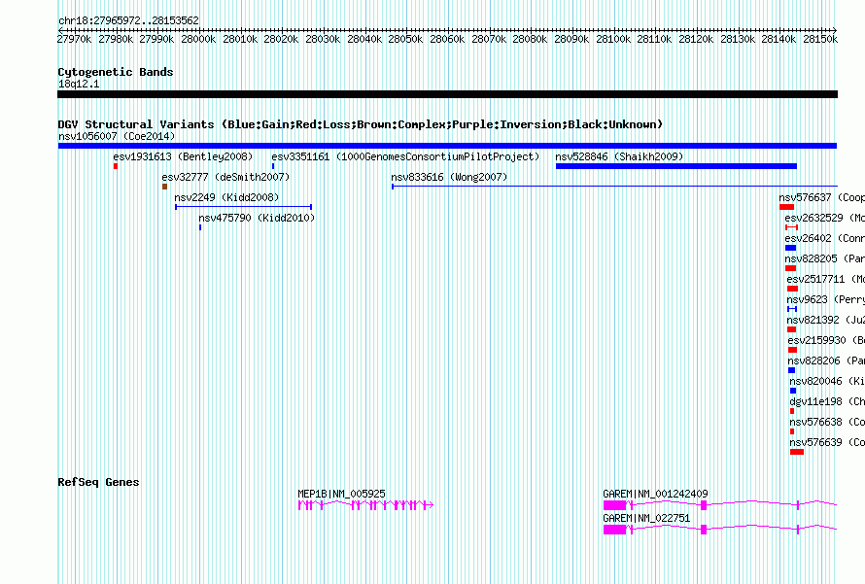Open the esv2632529 variant label
This screenshot has width=865, height=584.
[825, 218]
